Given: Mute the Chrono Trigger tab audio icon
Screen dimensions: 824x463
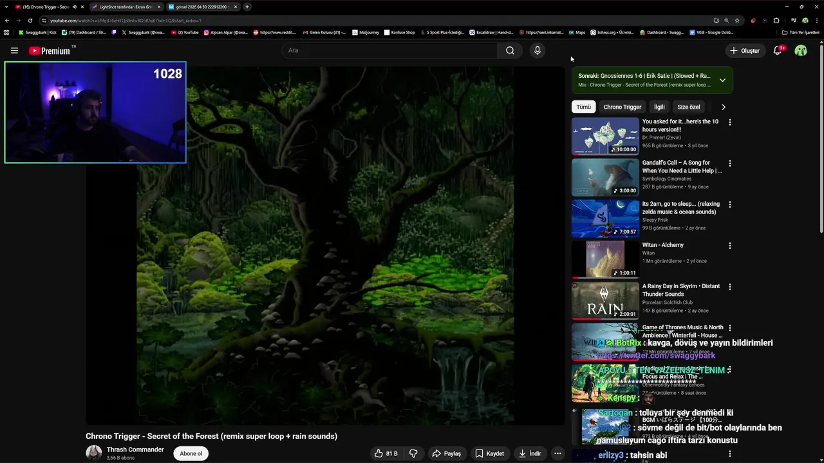Looking at the screenshot, I should coord(75,7).
